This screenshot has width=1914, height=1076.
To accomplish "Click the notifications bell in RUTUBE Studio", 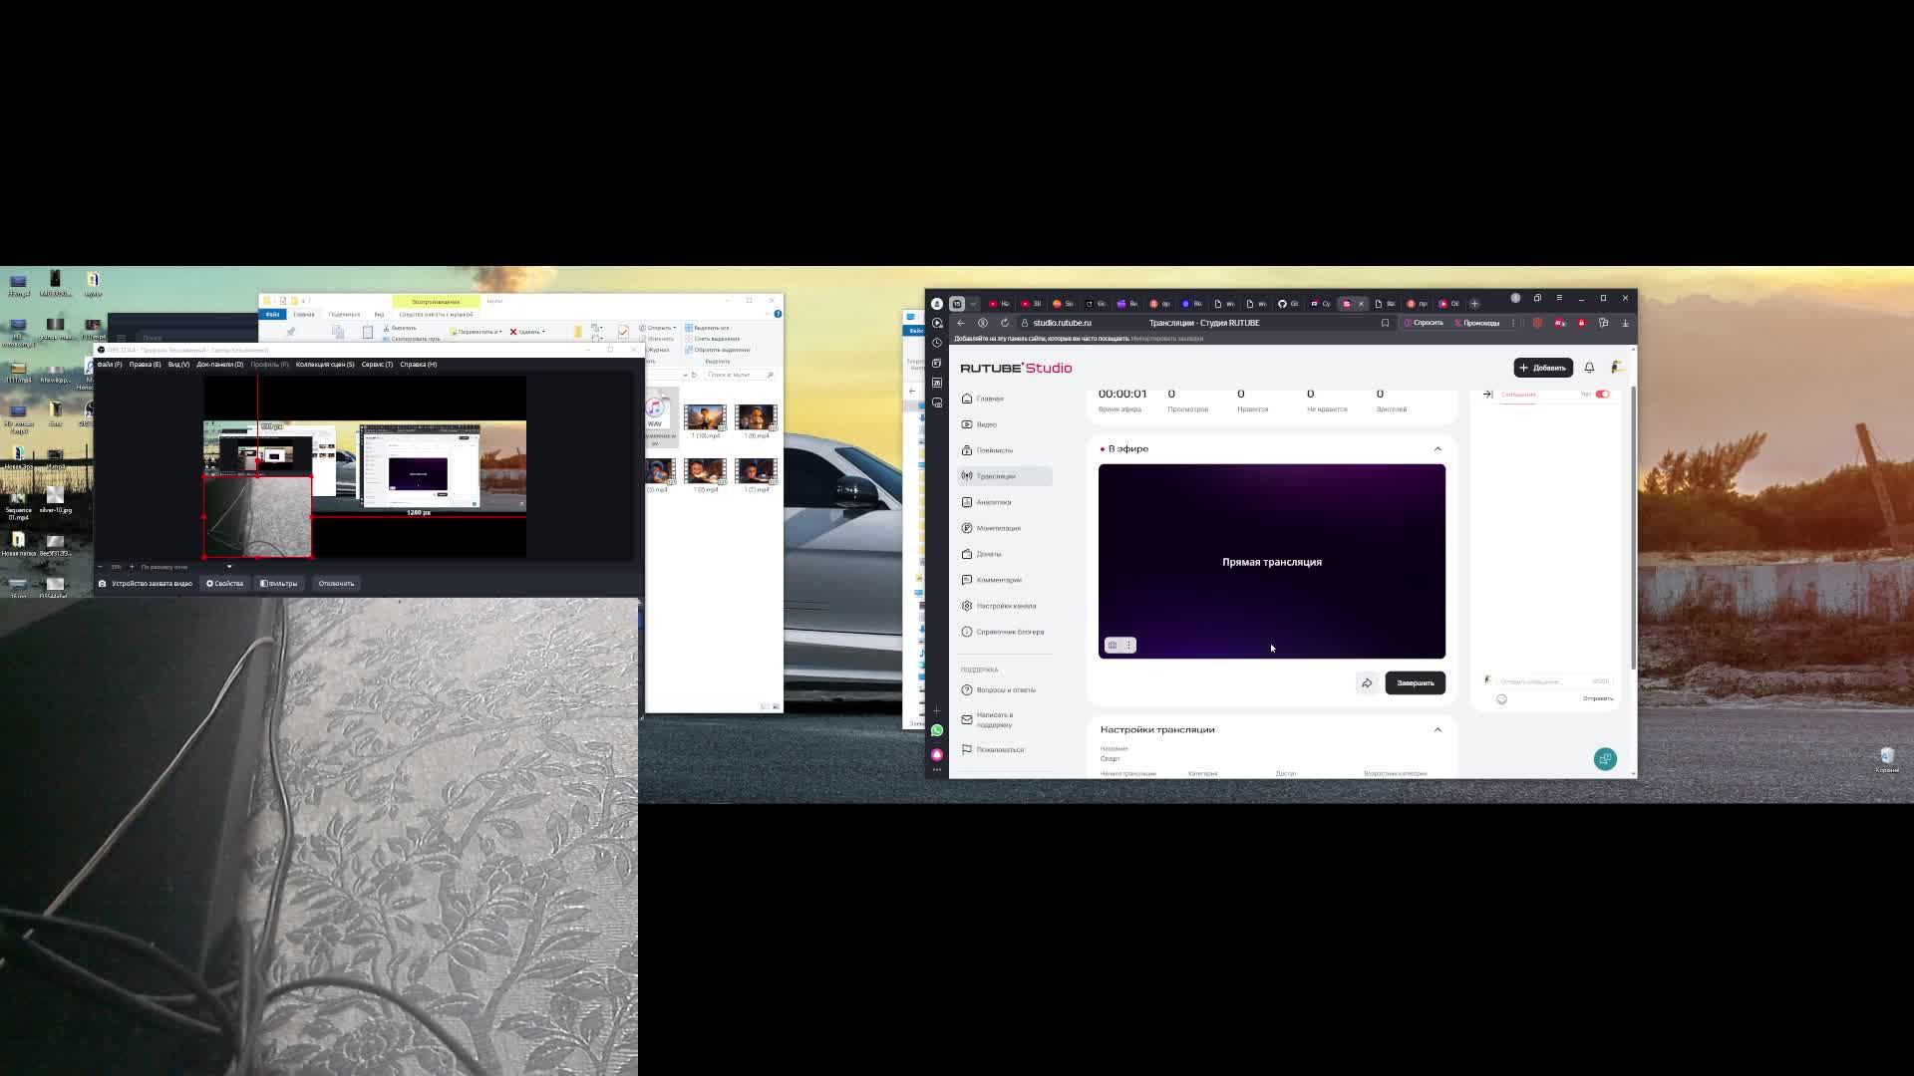I will pos(1589,368).
